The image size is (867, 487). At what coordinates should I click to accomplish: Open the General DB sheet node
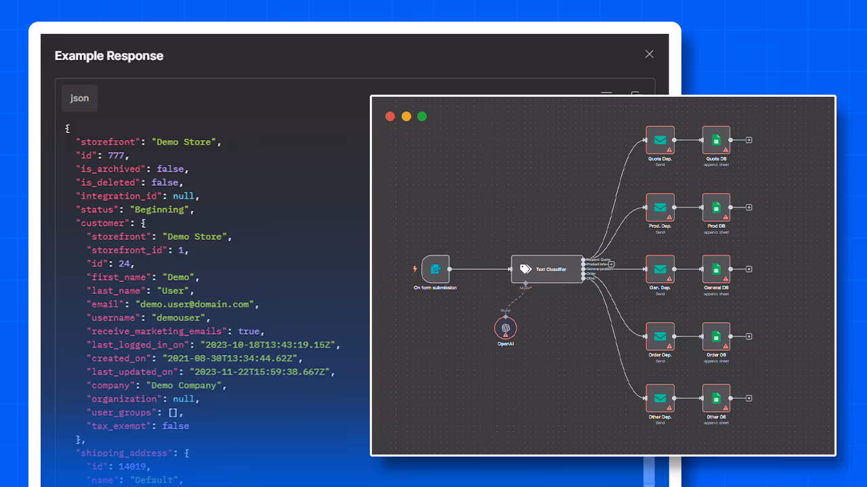[x=716, y=269]
